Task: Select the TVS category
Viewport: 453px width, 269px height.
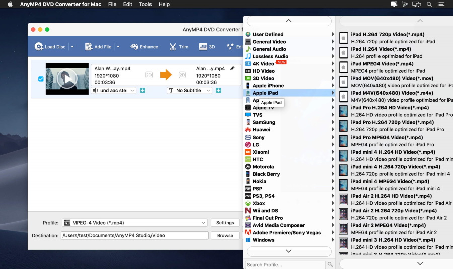Action: coord(289,115)
